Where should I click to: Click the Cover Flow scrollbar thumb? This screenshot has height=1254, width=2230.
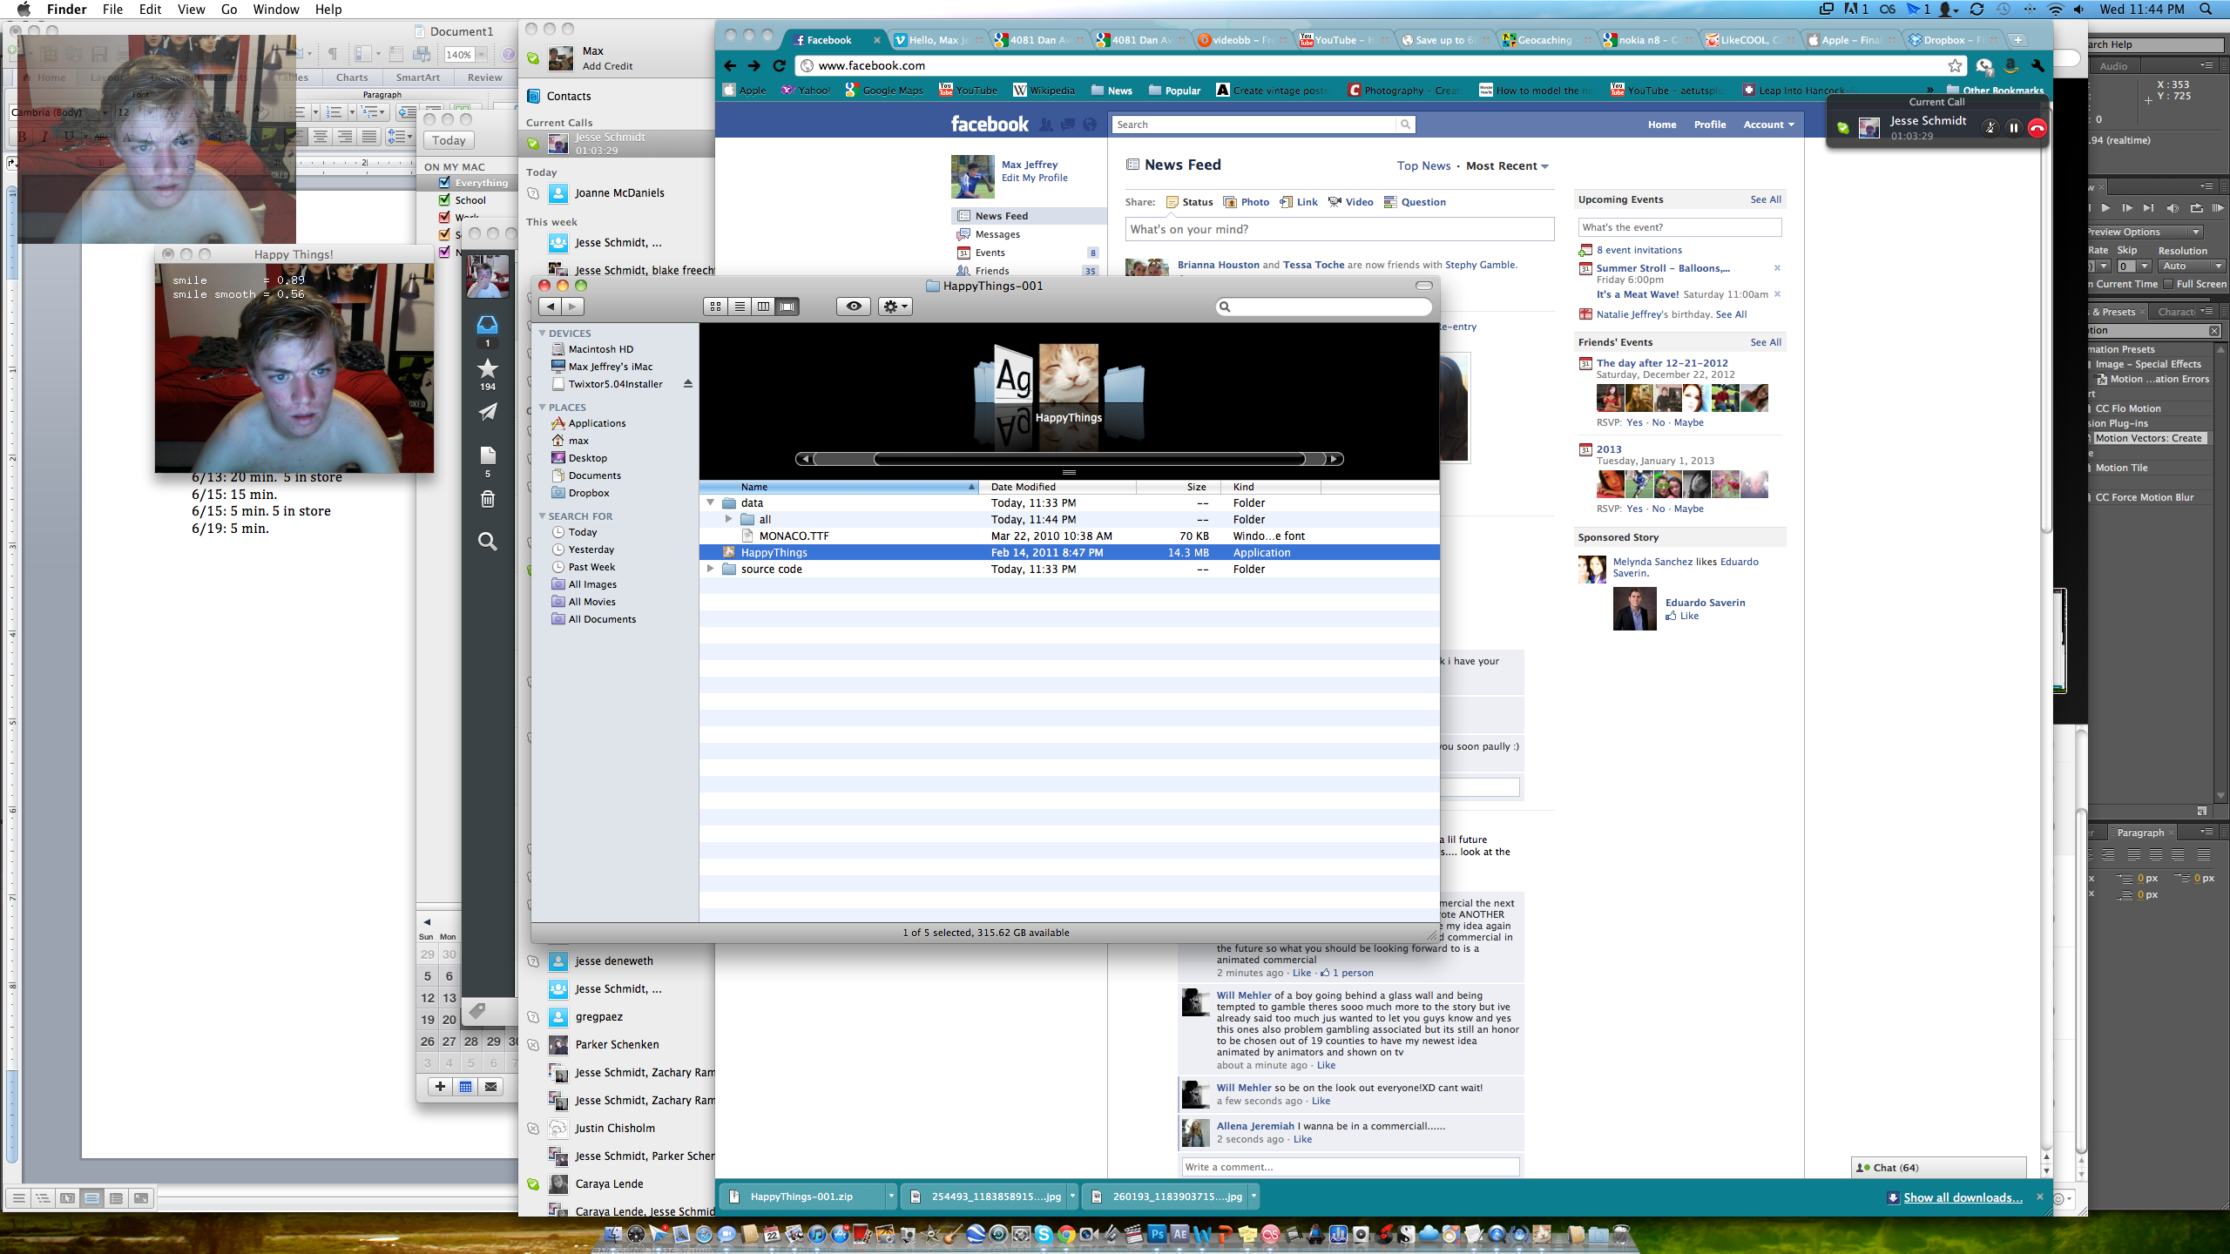coord(1089,459)
